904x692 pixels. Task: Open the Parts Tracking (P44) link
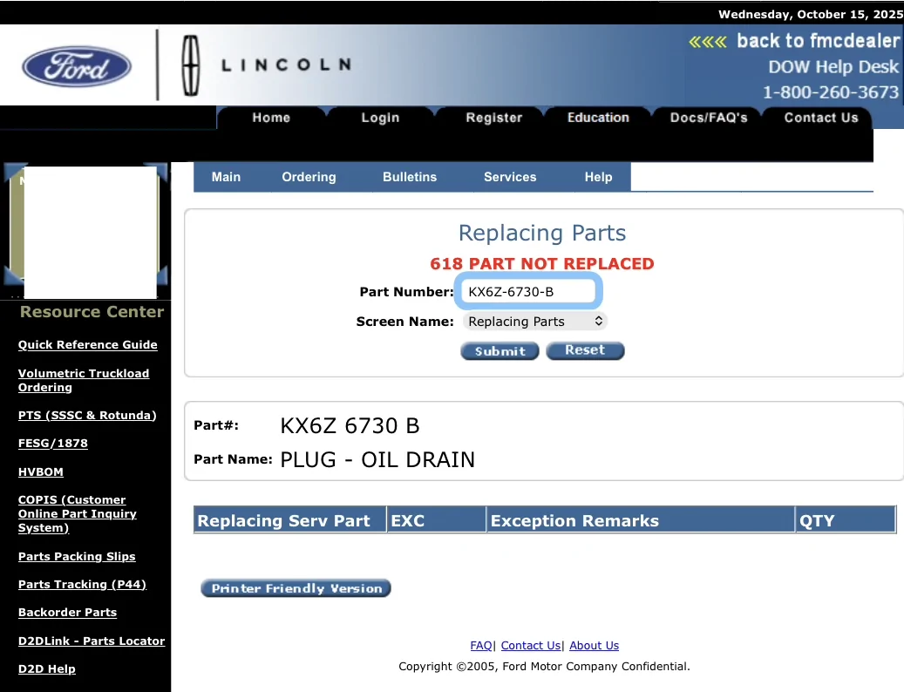pos(82,584)
